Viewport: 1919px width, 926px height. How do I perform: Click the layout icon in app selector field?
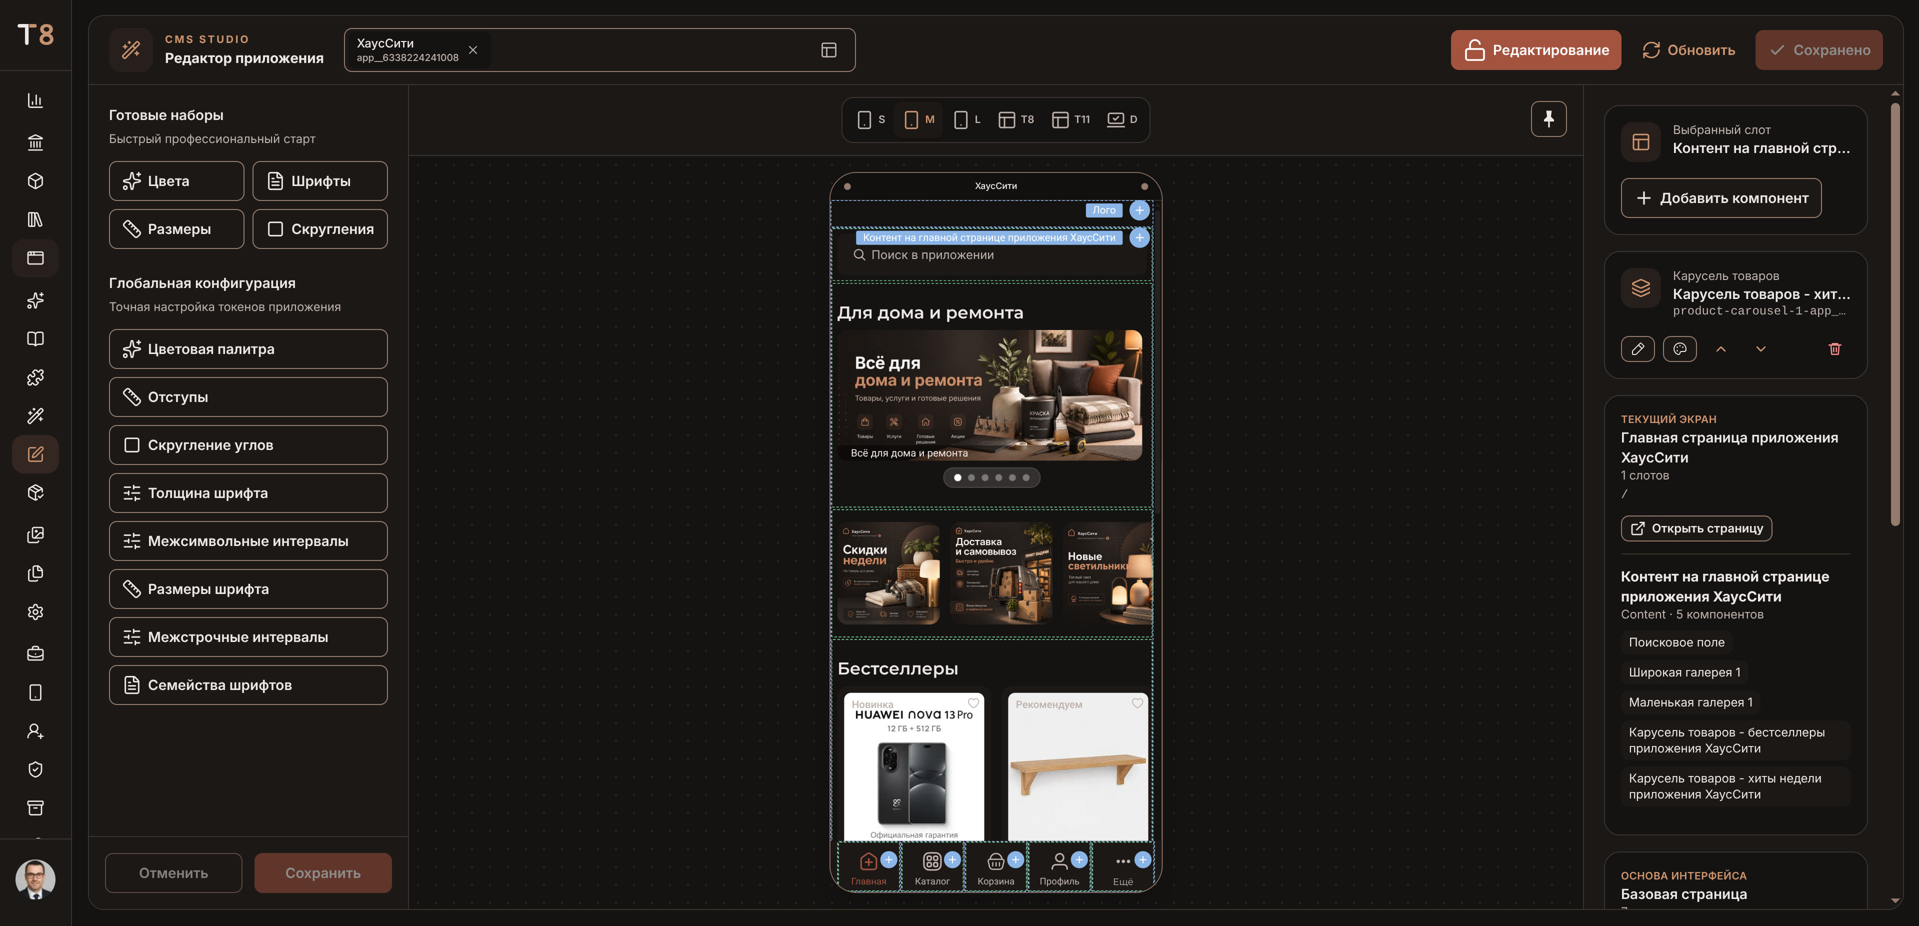828,50
